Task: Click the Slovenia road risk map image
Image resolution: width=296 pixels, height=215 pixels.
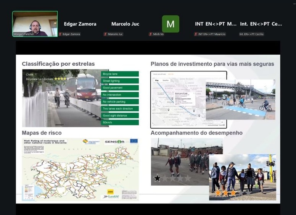Action: (x=80, y=169)
